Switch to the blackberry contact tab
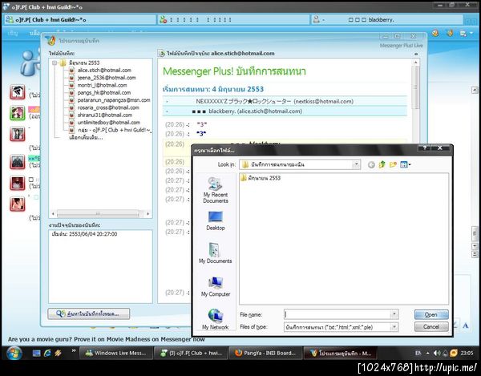This screenshot has height=376, width=481. pos(387,20)
